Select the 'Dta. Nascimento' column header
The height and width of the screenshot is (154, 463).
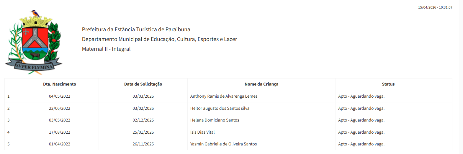click(60, 84)
